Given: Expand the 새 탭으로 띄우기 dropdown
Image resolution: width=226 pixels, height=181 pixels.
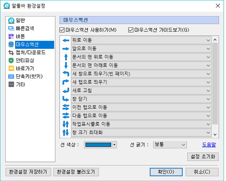Looking at the screenshot, I should (x=141, y=82).
